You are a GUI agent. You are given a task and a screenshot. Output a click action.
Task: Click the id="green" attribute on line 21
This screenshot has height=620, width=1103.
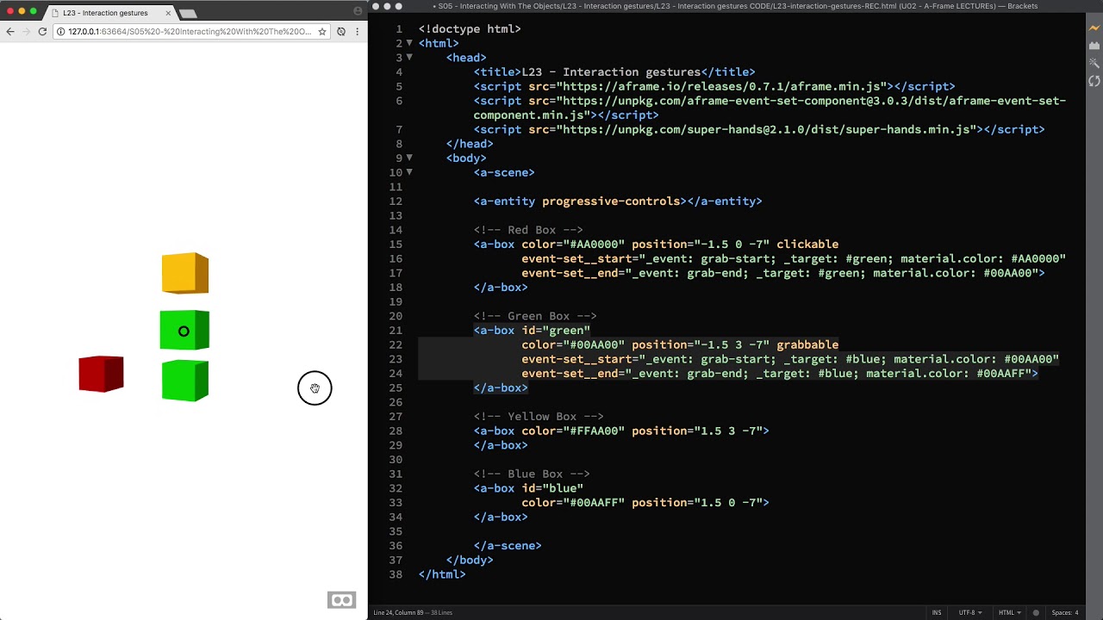556,331
